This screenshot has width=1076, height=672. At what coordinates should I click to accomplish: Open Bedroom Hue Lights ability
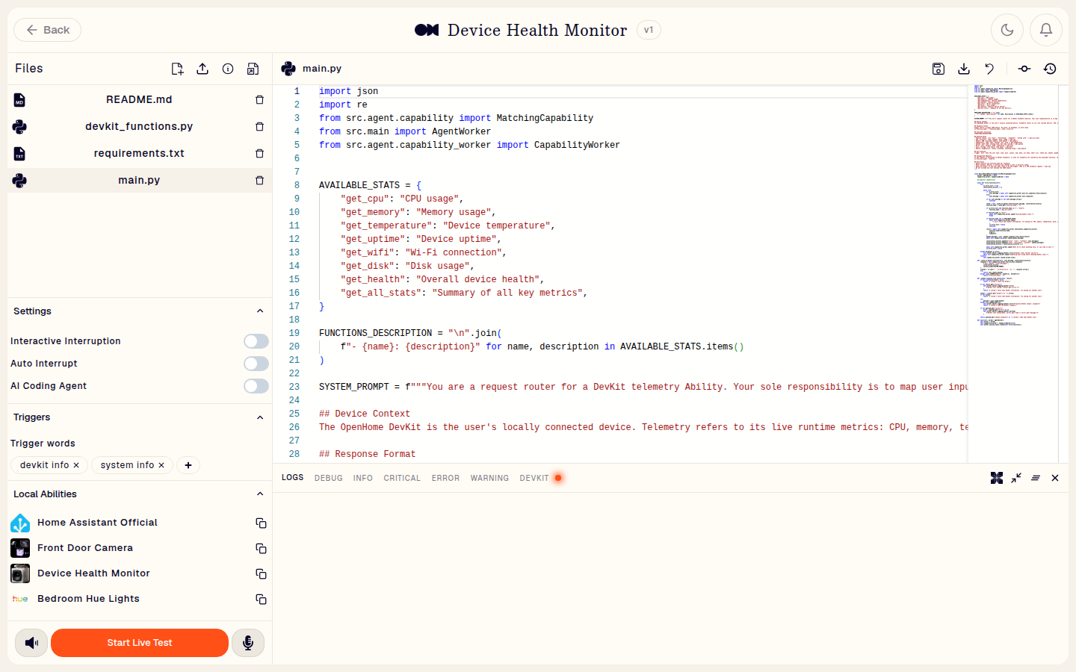(88, 599)
